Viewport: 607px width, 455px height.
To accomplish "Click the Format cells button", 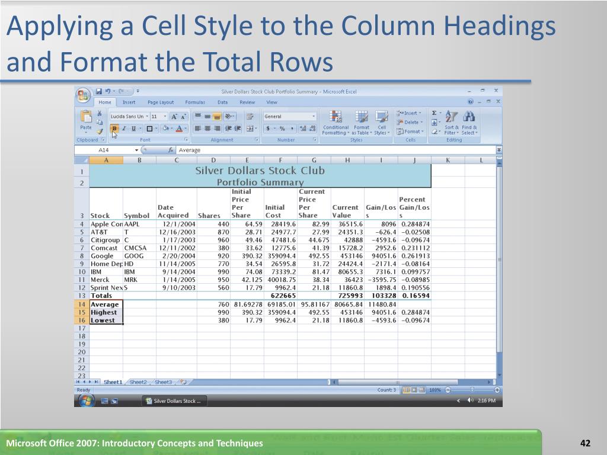I will click(410, 132).
